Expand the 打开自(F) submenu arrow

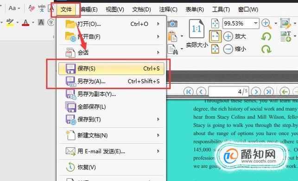pos(158,37)
